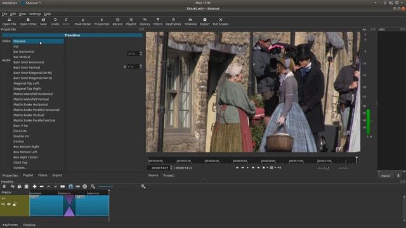Show the Peak Meter panel

[82, 22]
